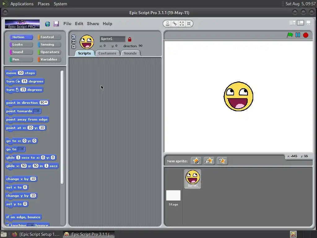Open the System menu in top panel

tap(60, 4)
